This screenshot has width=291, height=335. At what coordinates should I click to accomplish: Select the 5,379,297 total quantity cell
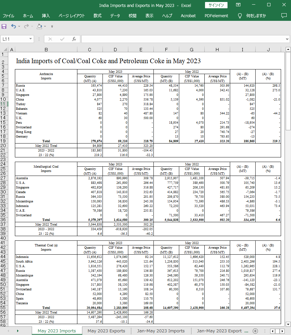(x=90, y=220)
